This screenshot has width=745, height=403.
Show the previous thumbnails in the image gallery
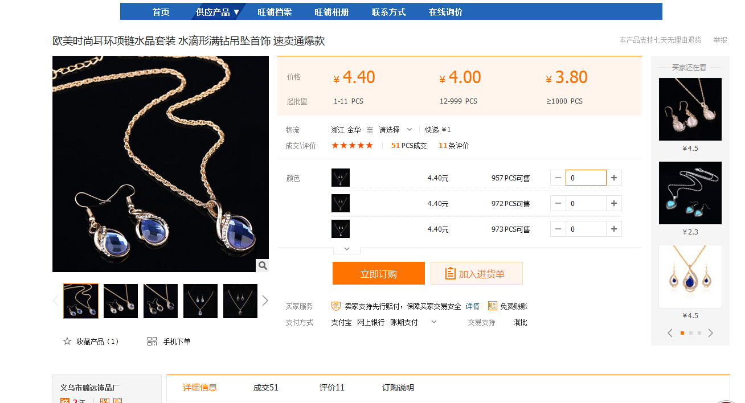pyautogui.click(x=56, y=301)
